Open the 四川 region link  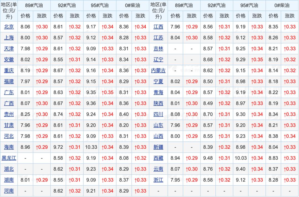(x=158, y=114)
